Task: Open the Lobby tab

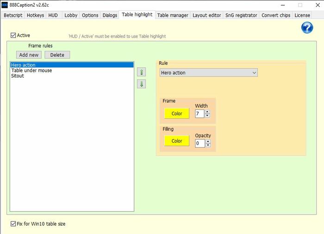Action: (x=71, y=15)
